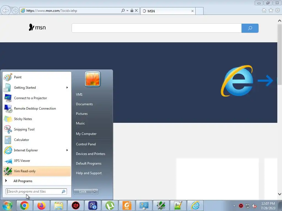Open Music library
Screen dimensions: 282x211
pos(80,123)
